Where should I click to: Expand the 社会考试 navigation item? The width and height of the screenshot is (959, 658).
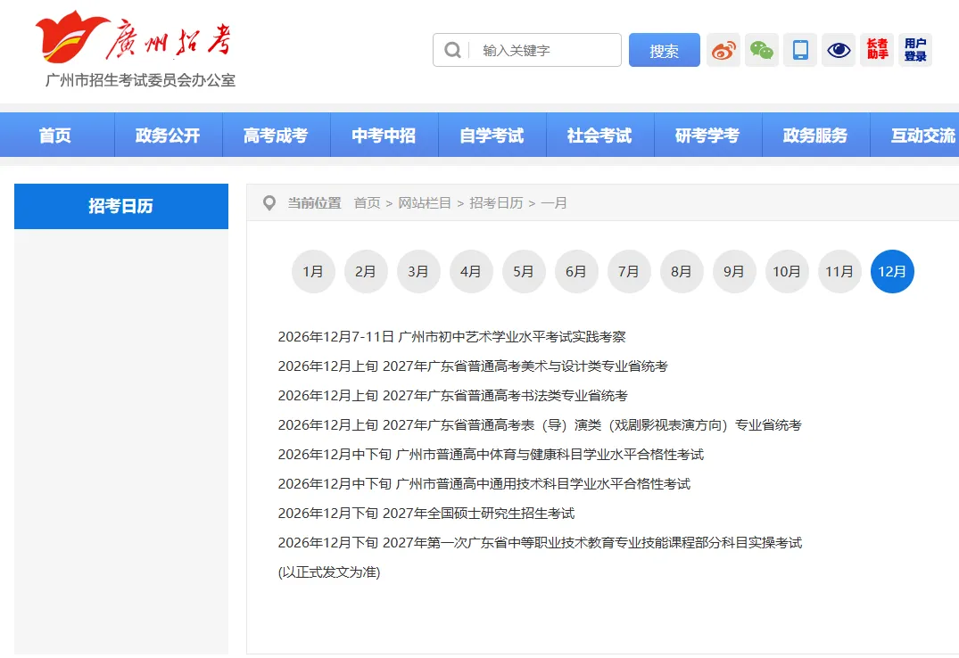coord(599,135)
